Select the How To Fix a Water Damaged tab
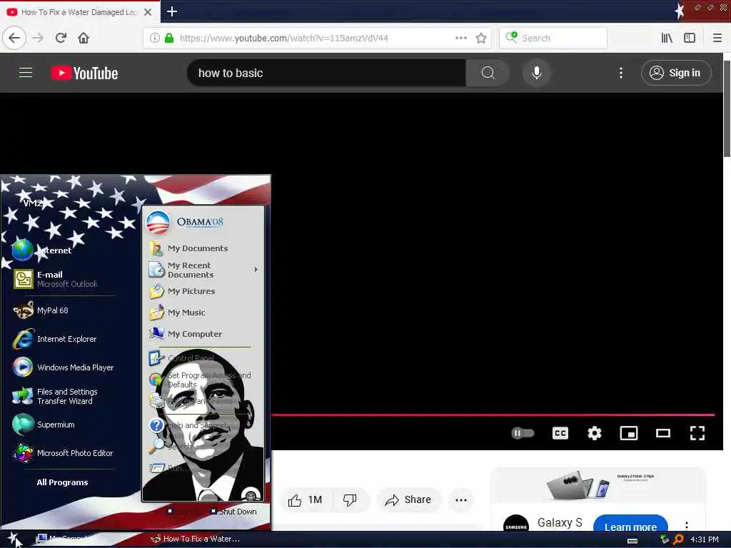The image size is (731, 548). 79,12
